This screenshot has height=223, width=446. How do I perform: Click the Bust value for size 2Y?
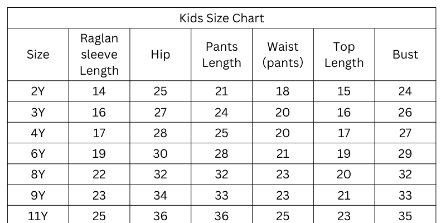tap(405, 91)
